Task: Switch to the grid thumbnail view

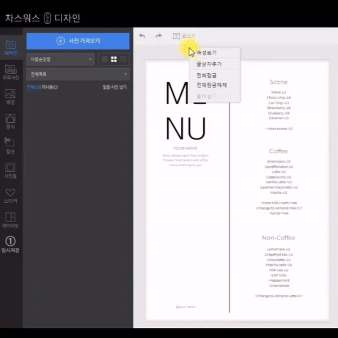Action: [114, 59]
